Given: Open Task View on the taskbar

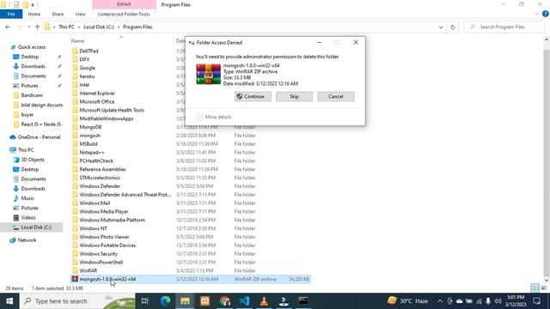Looking at the screenshot, I should [145, 301].
